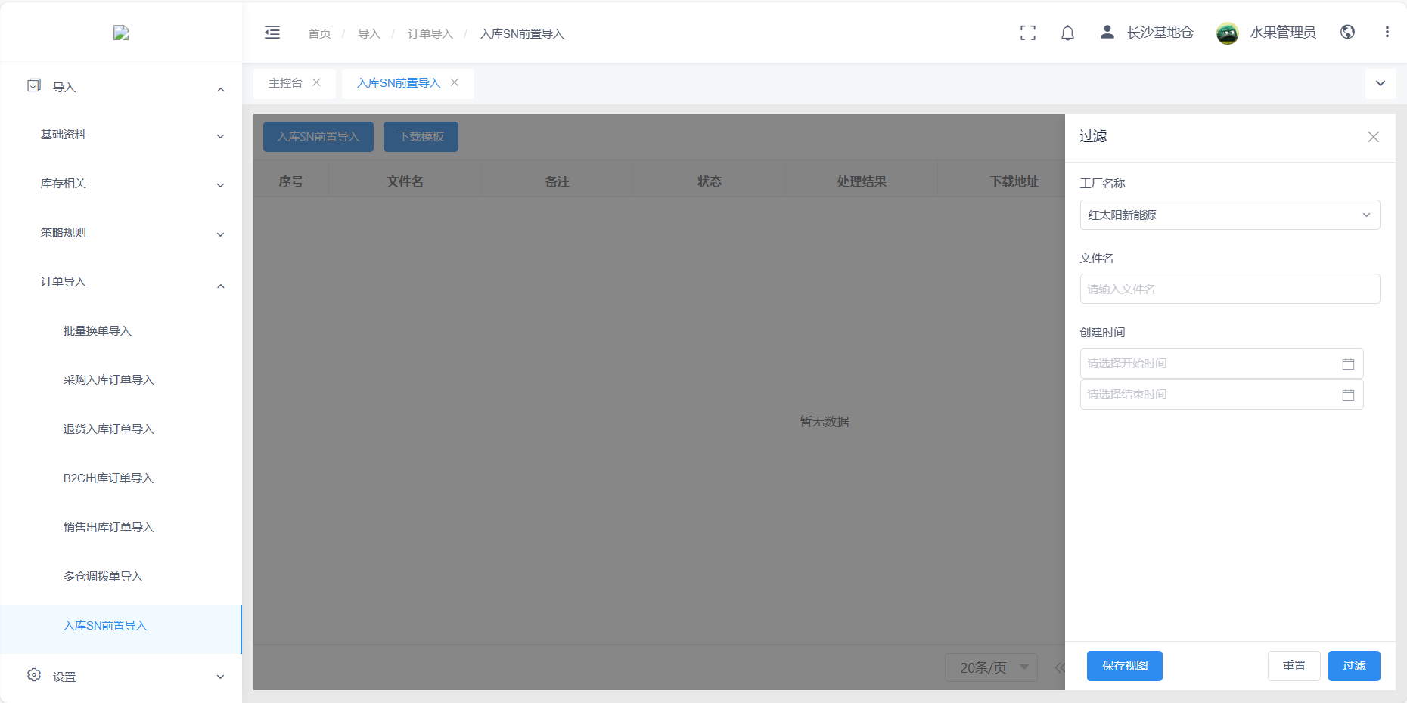
Task: Open the notifications bell
Action: pos(1067,33)
